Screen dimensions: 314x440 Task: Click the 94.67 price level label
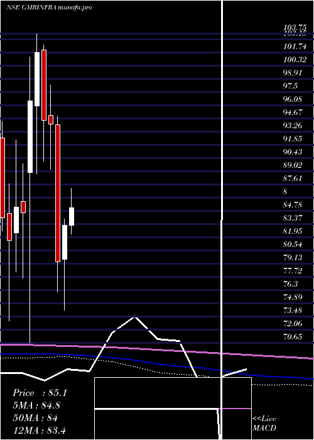click(293, 113)
